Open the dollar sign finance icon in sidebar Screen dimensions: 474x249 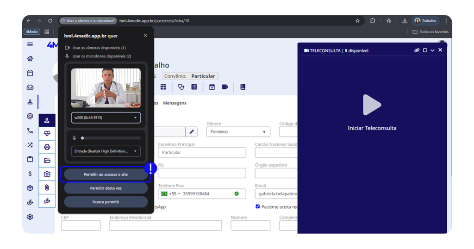pyautogui.click(x=30, y=174)
